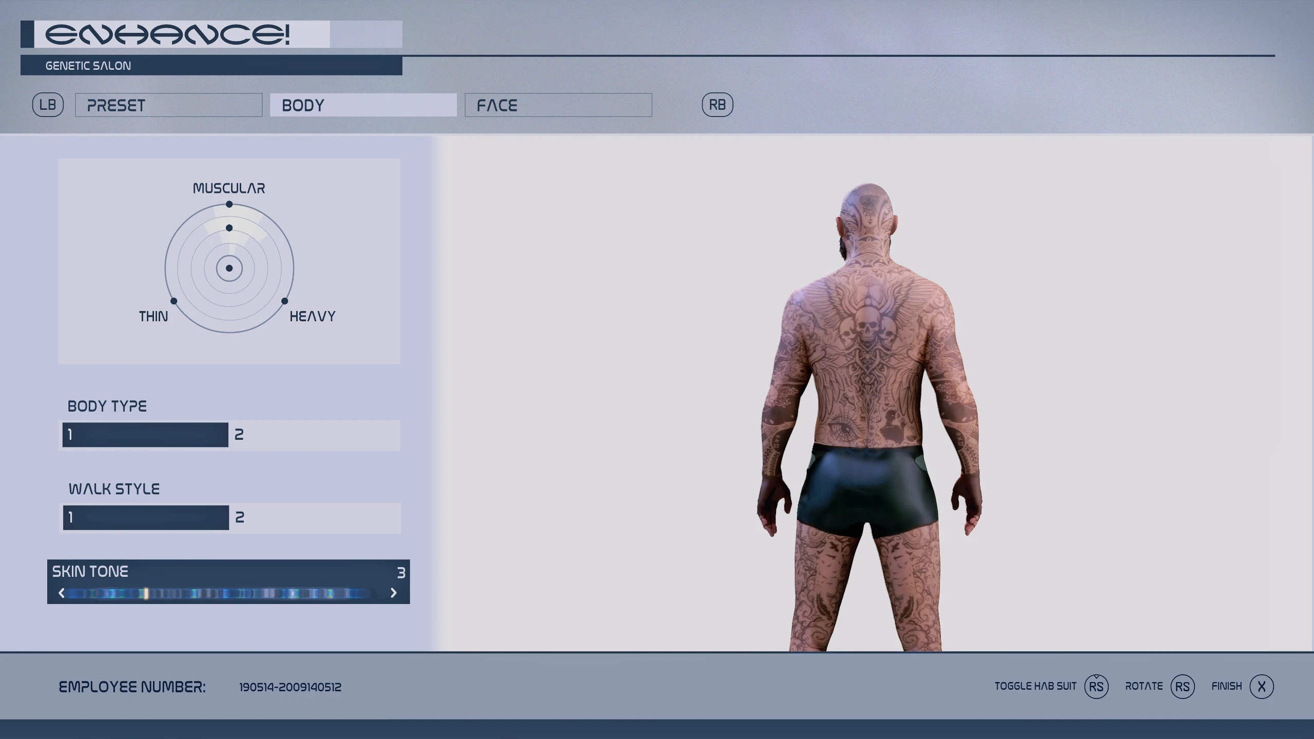Select Walk Style option 2
The width and height of the screenshot is (1314, 739).
[314, 517]
